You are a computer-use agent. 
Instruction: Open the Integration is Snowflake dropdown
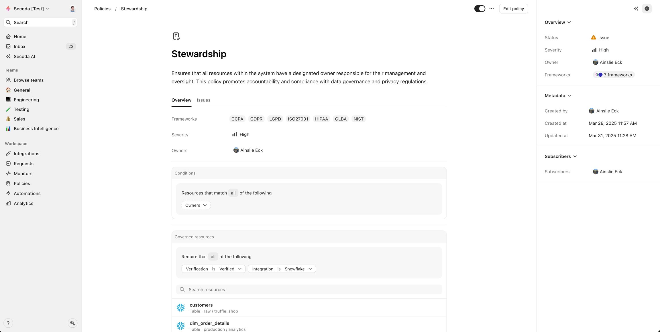pyautogui.click(x=282, y=269)
